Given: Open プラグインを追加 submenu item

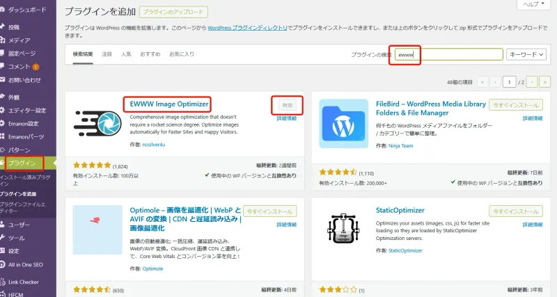Looking at the screenshot, I should [18, 194].
